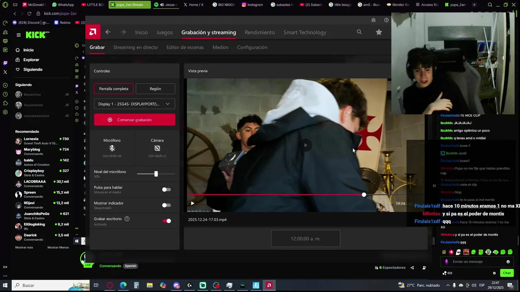Open Roblox bookmark

click(62, 23)
